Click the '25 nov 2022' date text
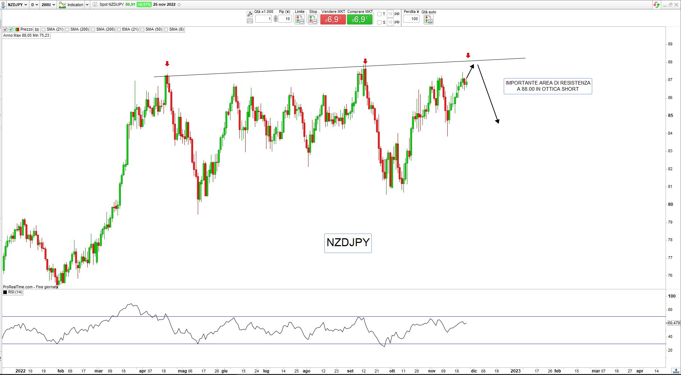 tap(164, 5)
